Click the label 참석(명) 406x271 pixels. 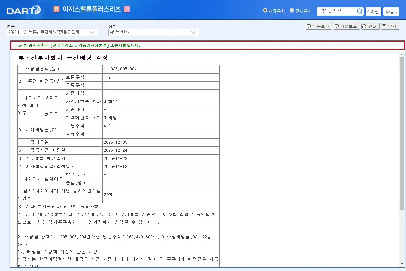coord(76,175)
